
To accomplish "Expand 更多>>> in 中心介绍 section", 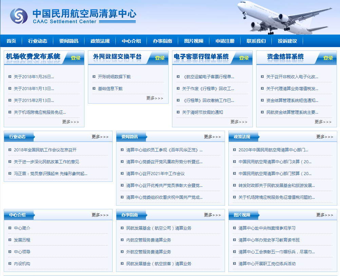I will pos(100,215).
